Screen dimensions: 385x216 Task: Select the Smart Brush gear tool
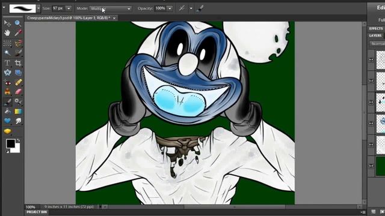18,101
